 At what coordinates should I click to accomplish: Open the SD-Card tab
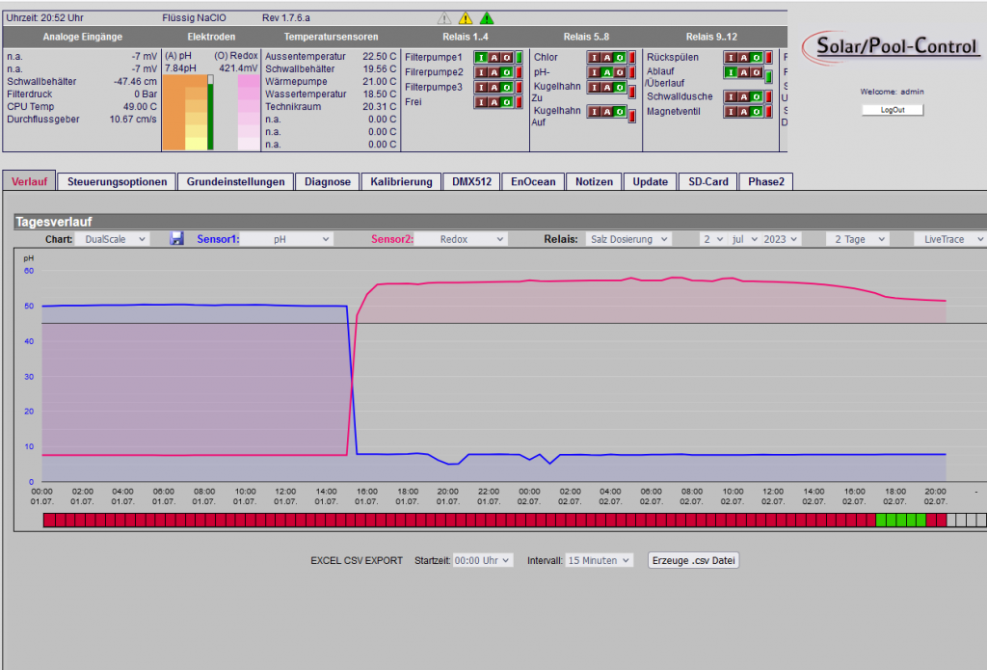point(708,182)
